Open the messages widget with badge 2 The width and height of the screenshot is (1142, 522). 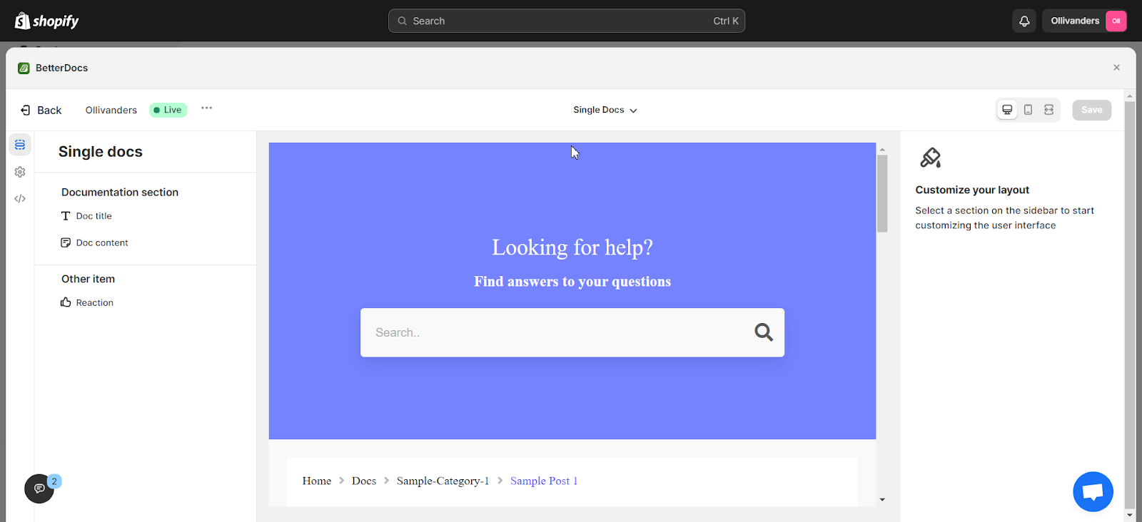click(39, 488)
